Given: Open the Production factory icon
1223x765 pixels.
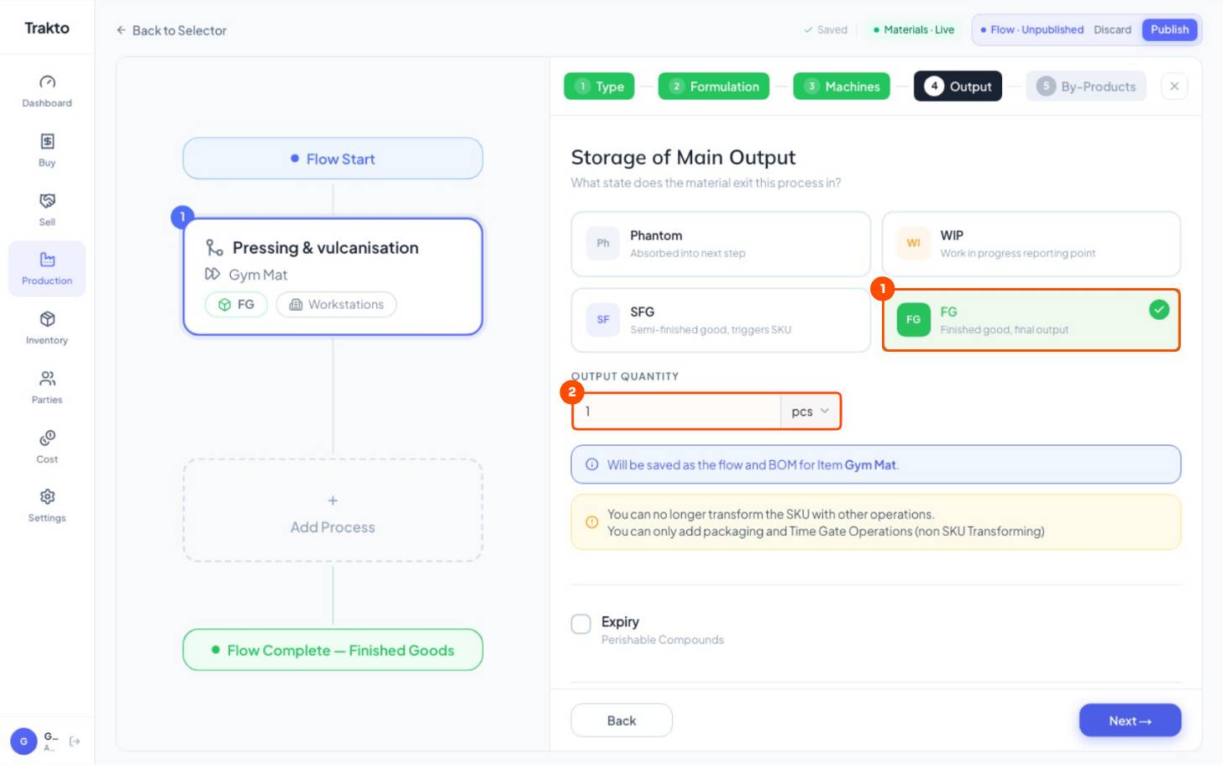Looking at the screenshot, I should pos(47,259).
